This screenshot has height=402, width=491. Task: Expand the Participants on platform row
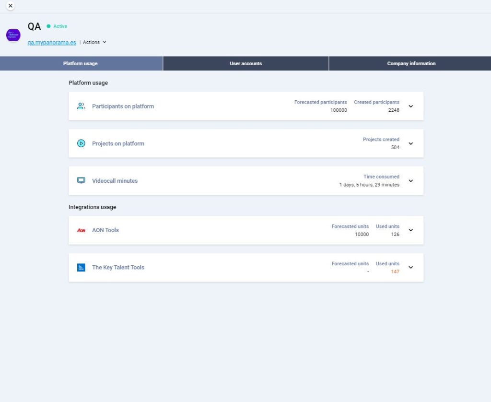click(410, 106)
